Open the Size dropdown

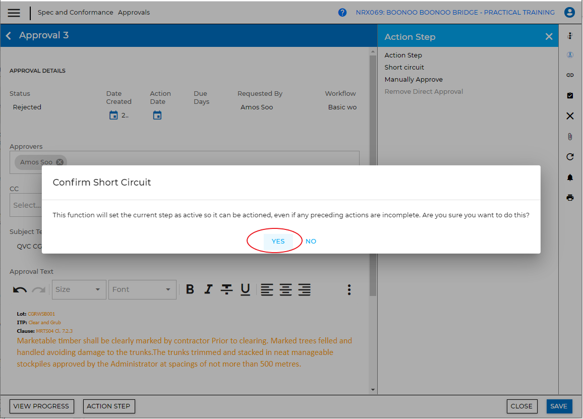point(79,289)
